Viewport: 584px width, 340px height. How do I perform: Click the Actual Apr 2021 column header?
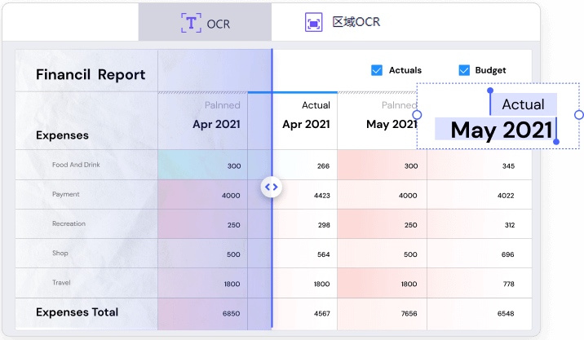[306, 115]
